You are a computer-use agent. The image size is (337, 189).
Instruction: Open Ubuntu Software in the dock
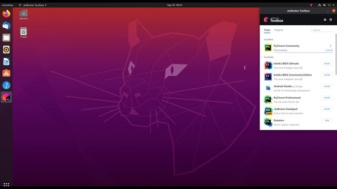click(6, 73)
